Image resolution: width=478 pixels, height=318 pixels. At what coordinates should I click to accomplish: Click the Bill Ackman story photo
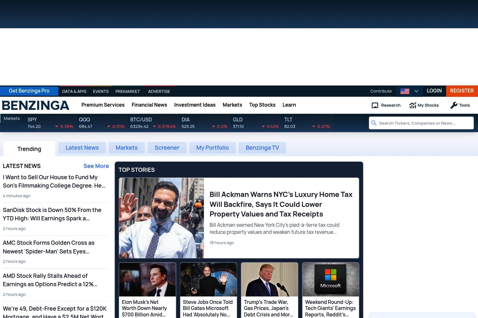161,218
